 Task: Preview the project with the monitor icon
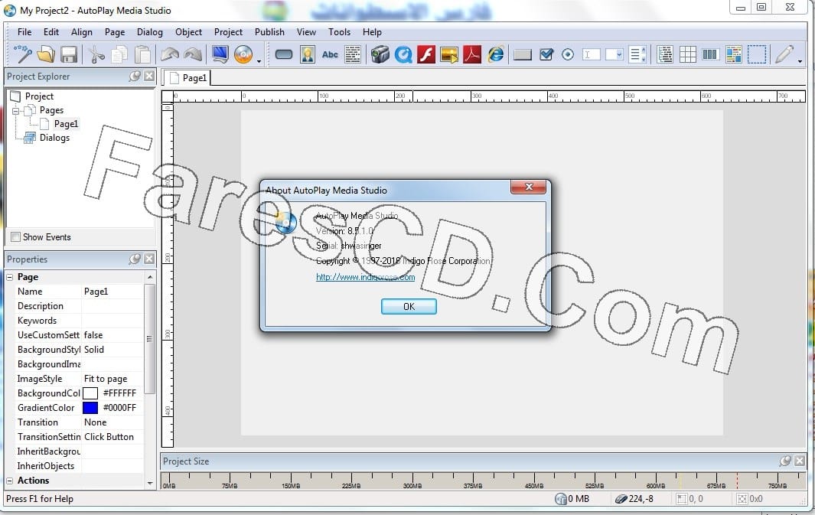pos(220,54)
